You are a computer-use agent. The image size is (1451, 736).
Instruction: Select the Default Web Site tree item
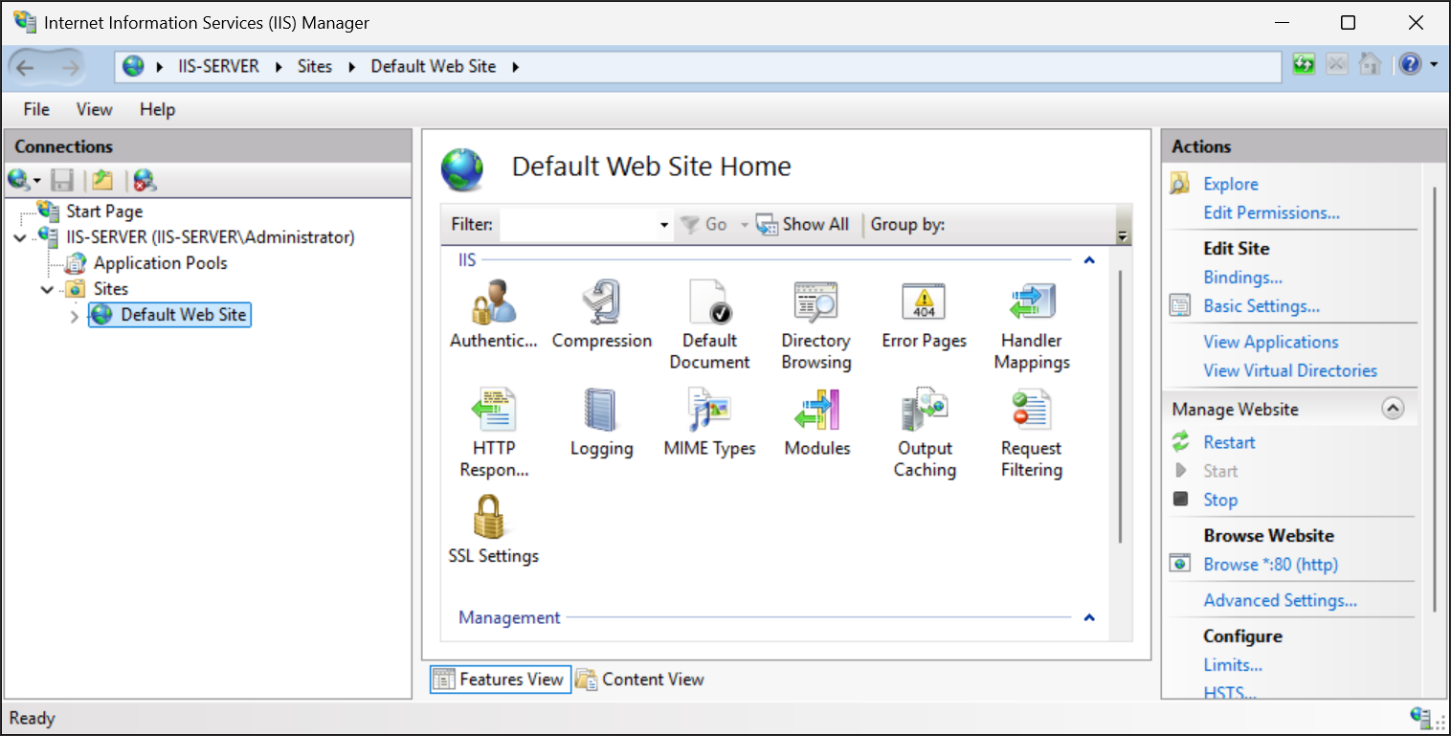[169, 315]
